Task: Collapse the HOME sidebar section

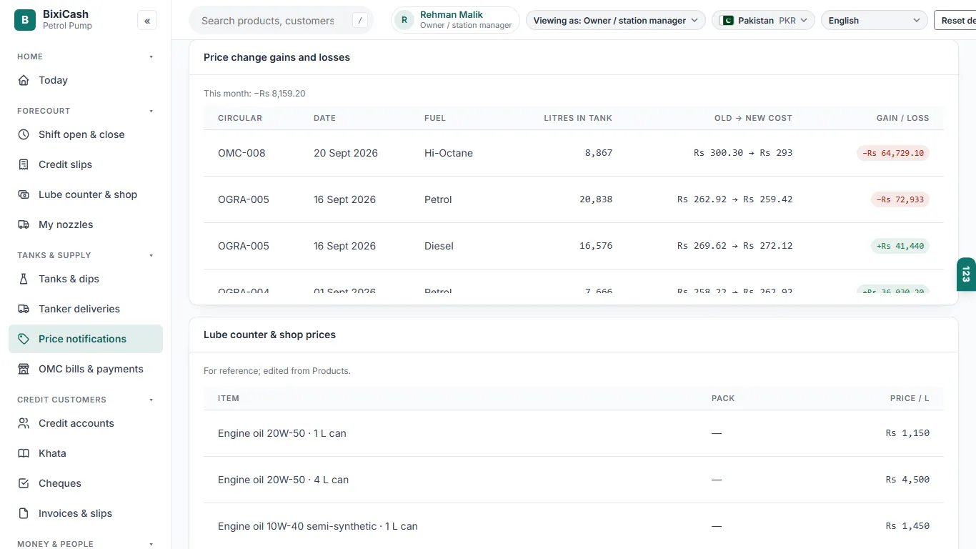Action: click(x=151, y=56)
